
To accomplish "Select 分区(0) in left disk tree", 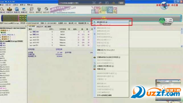I will (3, 43).
